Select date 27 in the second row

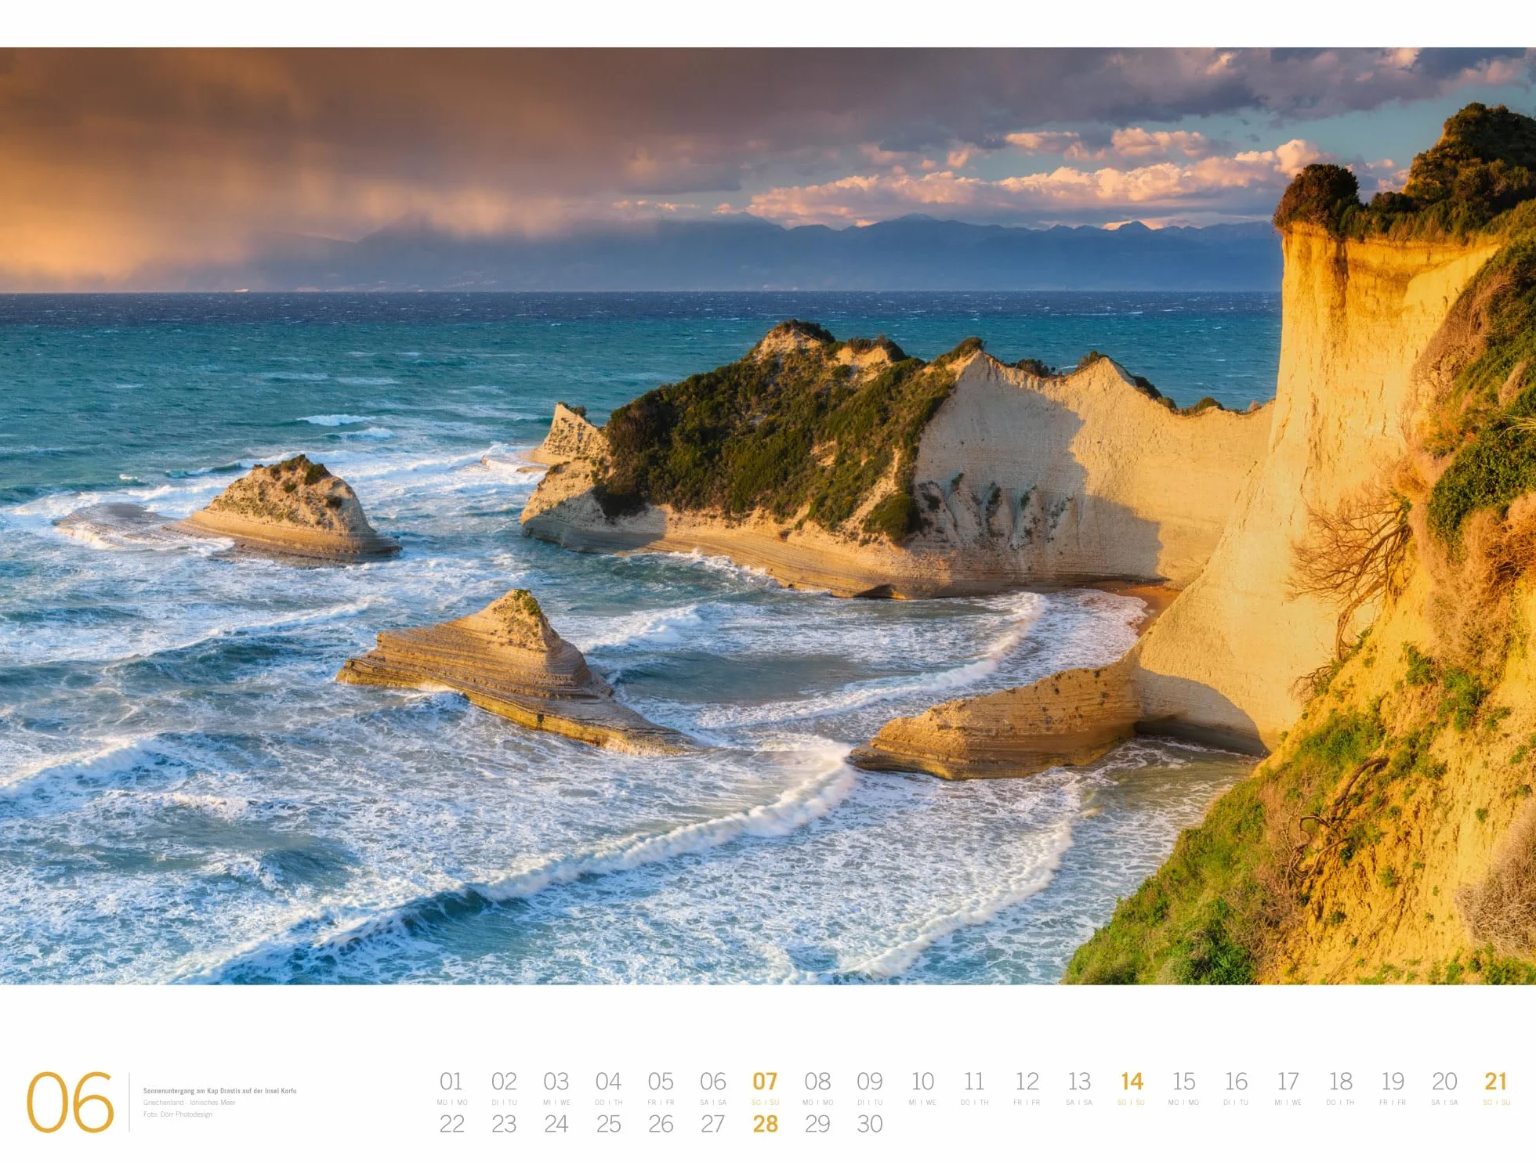point(713,1124)
